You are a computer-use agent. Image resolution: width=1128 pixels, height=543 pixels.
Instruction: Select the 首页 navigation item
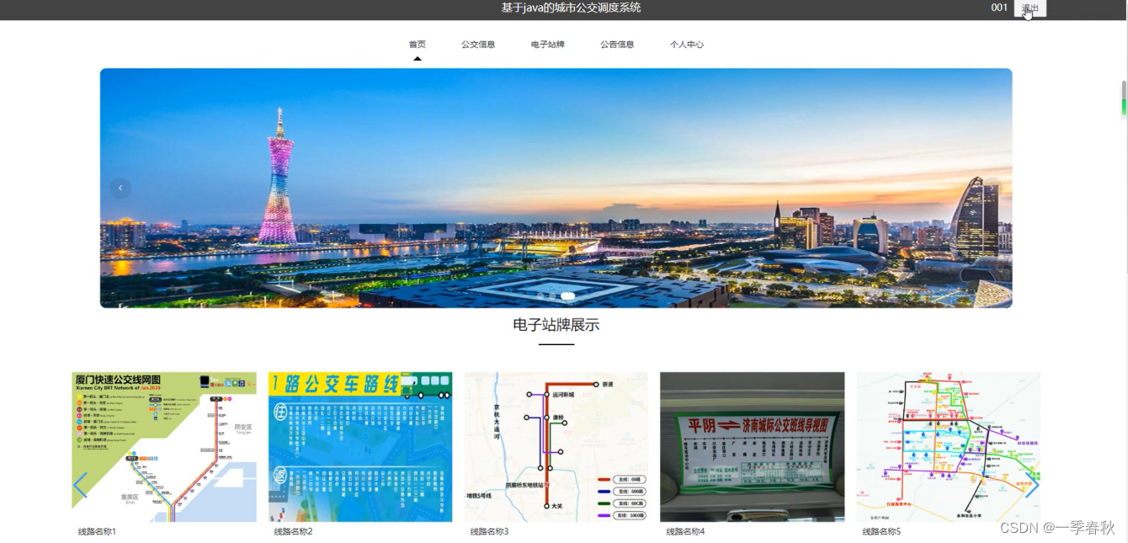tap(417, 44)
